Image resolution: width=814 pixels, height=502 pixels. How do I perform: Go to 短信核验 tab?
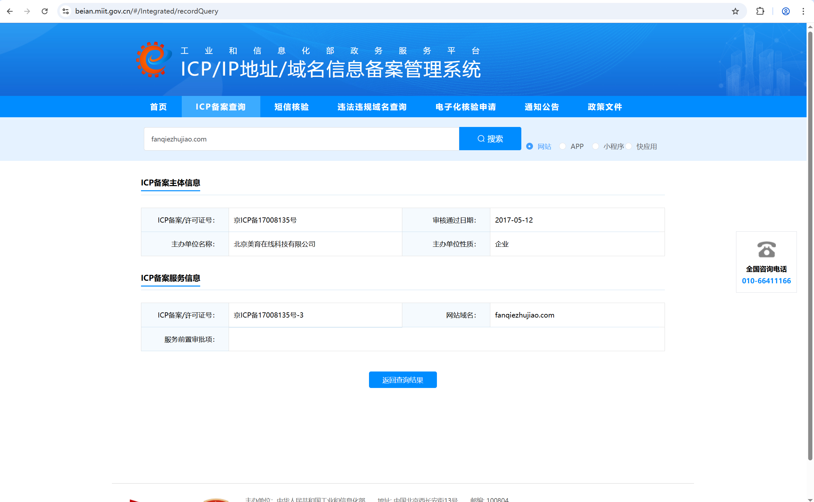pos(291,107)
